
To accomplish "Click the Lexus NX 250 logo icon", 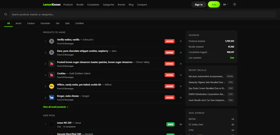I will click(x=51, y=124).
